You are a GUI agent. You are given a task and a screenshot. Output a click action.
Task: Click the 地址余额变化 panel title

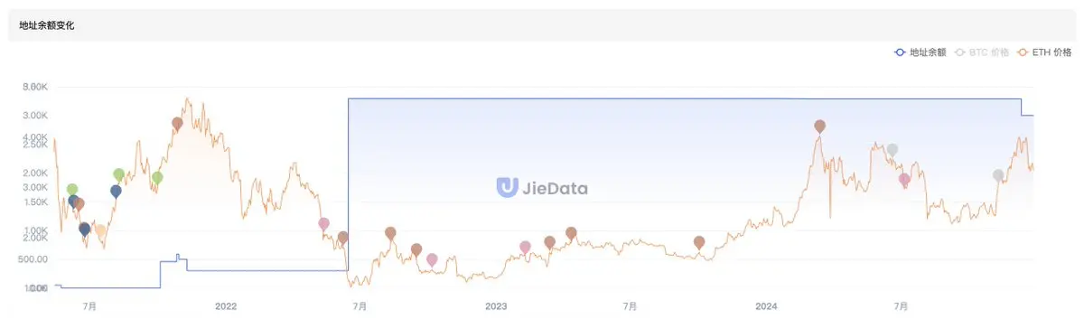(47, 26)
